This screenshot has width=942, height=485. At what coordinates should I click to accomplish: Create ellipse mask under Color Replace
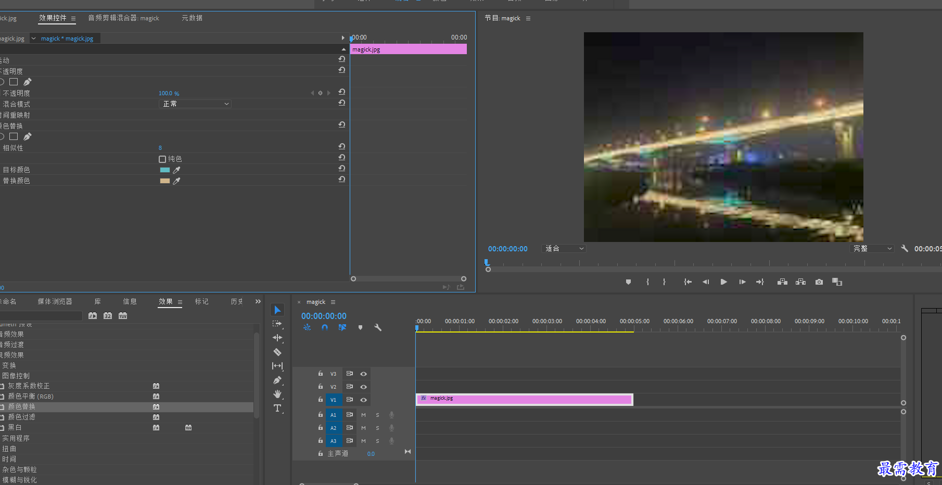[1, 136]
